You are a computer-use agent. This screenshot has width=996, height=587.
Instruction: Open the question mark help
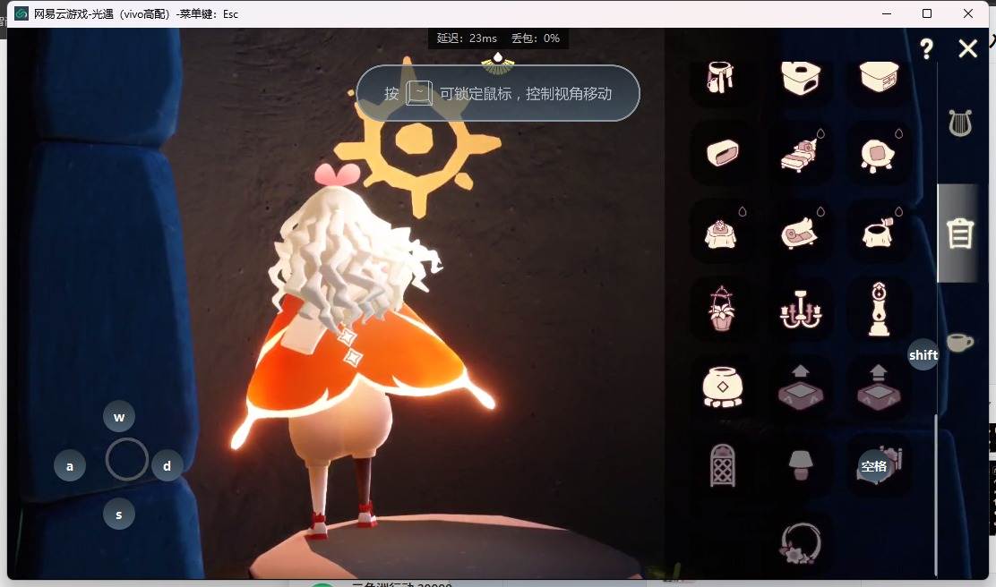[x=927, y=49]
